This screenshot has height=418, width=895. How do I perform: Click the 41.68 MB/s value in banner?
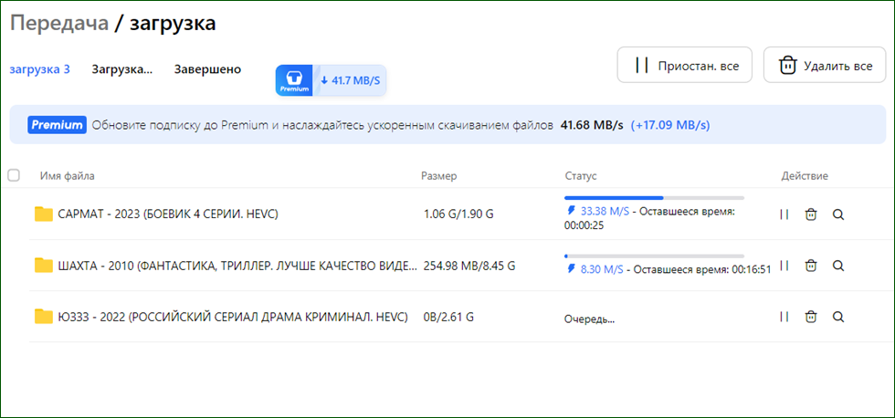[592, 125]
